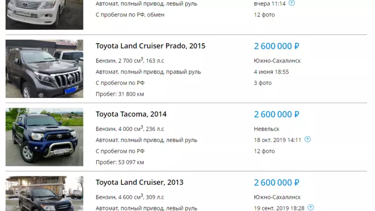The width and height of the screenshot is (375, 211).
Task: Click the up-arrow icon beside "вчера 11:14"
Action: tap(292, 3)
